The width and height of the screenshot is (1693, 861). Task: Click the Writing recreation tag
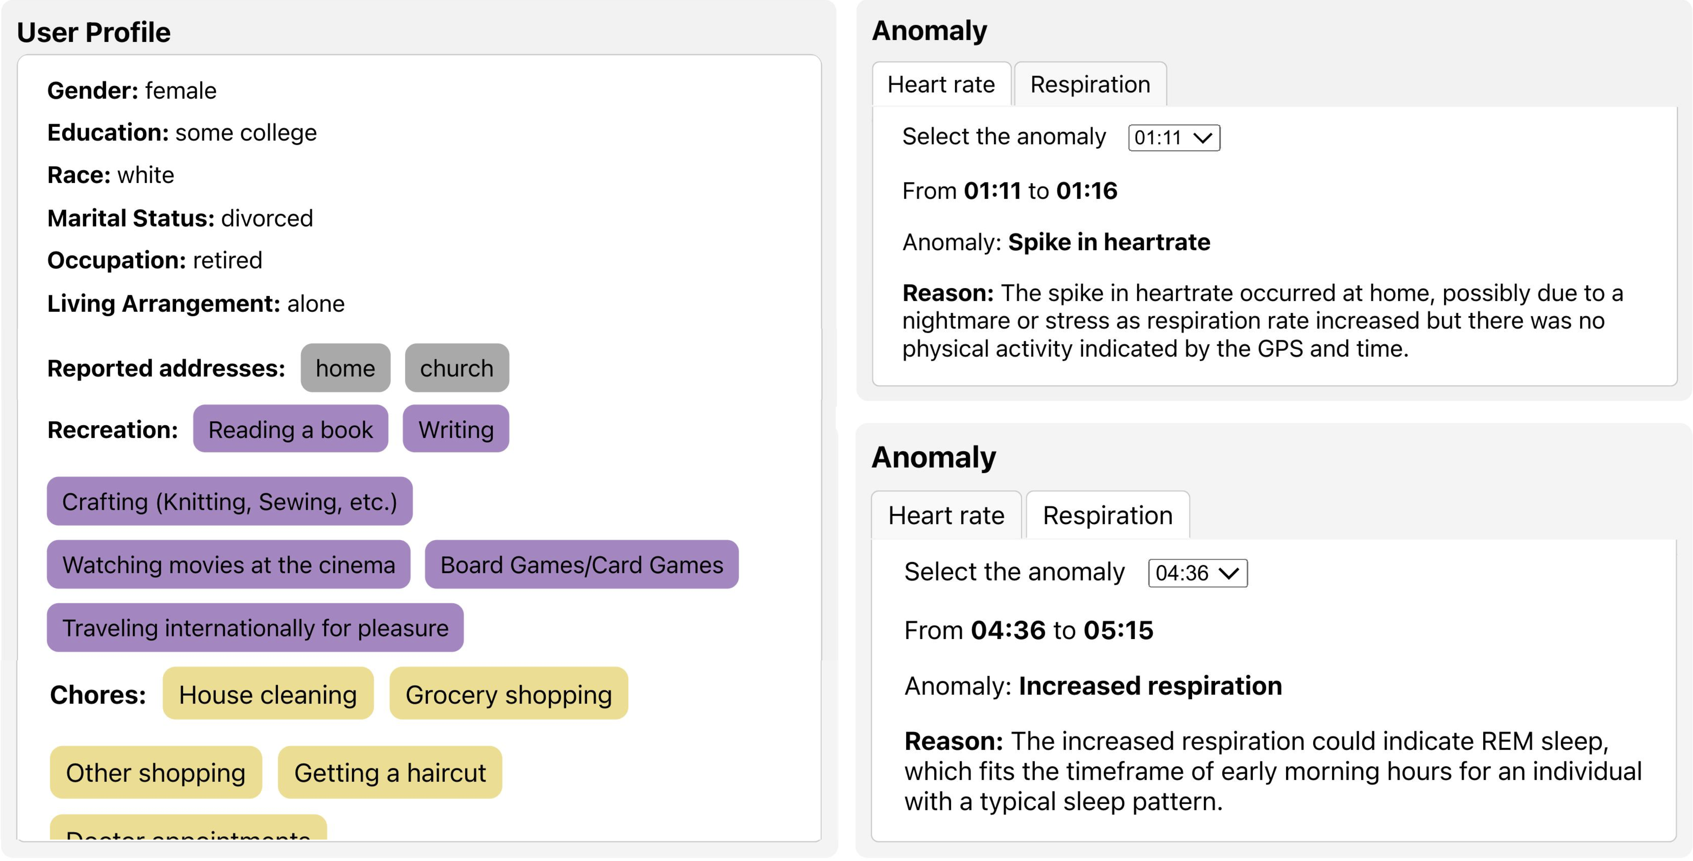tap(456, 429)
